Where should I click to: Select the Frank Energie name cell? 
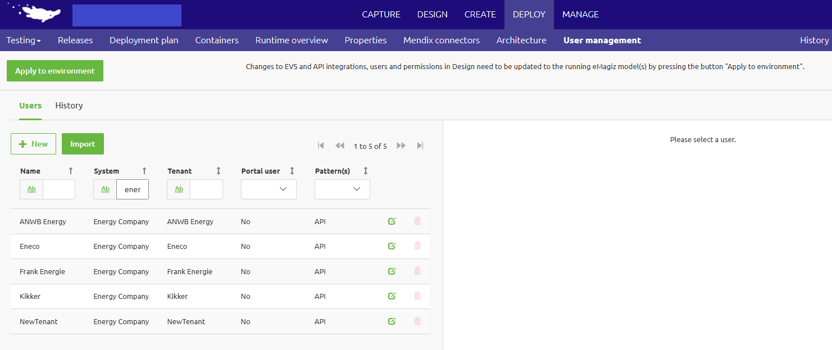pyautogui.click(x=42, y=271)
